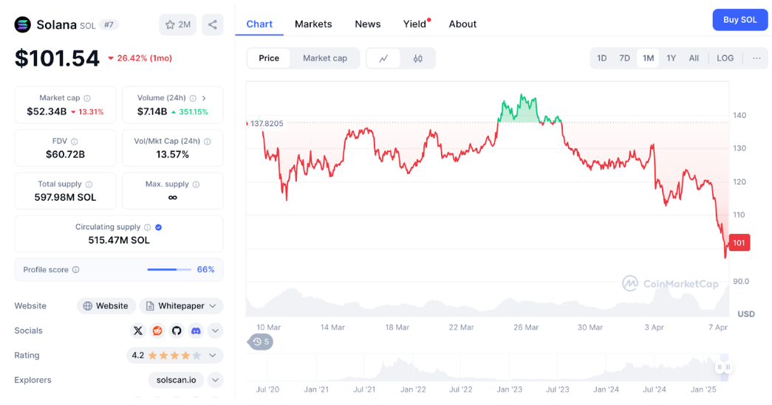The width and height of the screenshot is (772, 405).
Task: Click the chart events badge showing 5
Action: point(261,342)
